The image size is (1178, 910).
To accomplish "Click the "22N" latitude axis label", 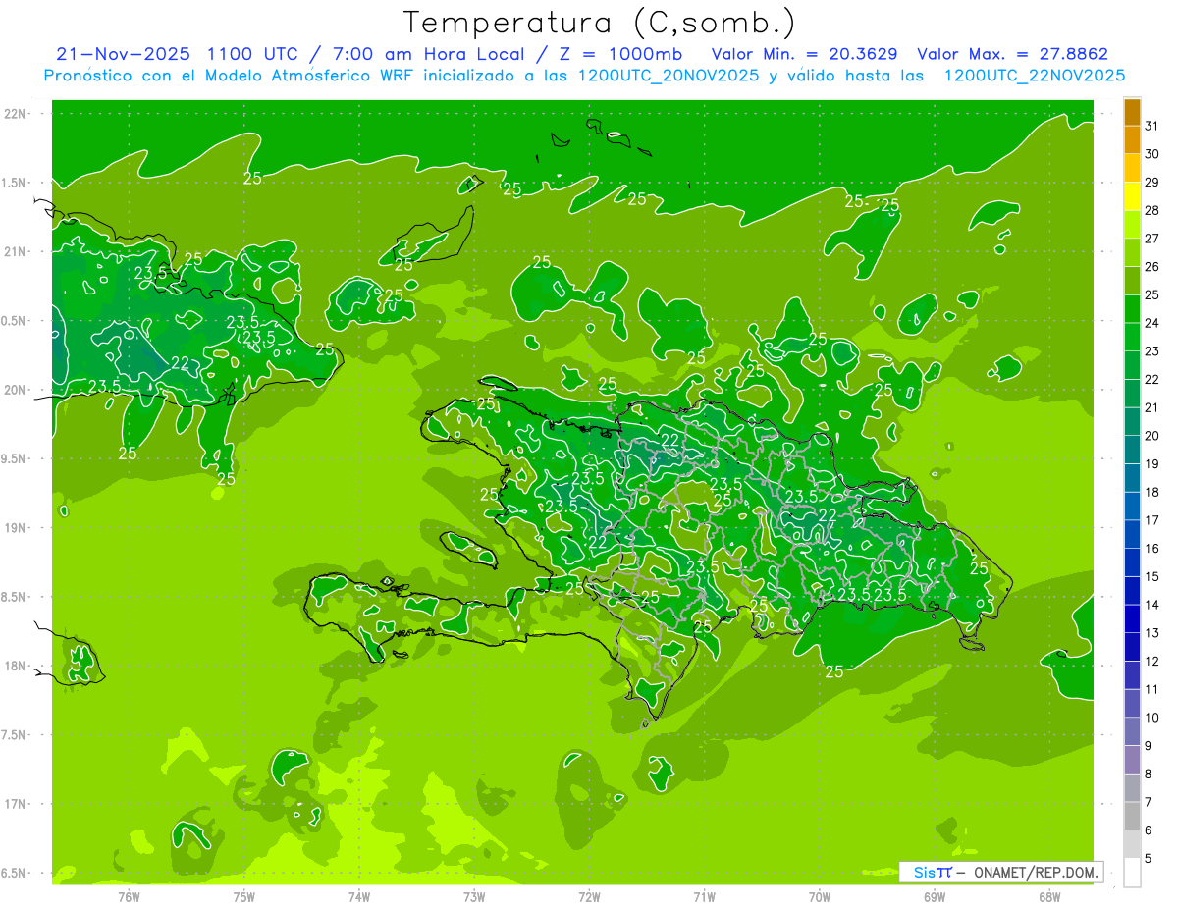I will 17,114.
